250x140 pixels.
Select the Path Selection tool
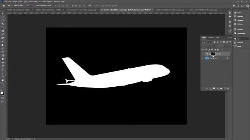(3, 73)
